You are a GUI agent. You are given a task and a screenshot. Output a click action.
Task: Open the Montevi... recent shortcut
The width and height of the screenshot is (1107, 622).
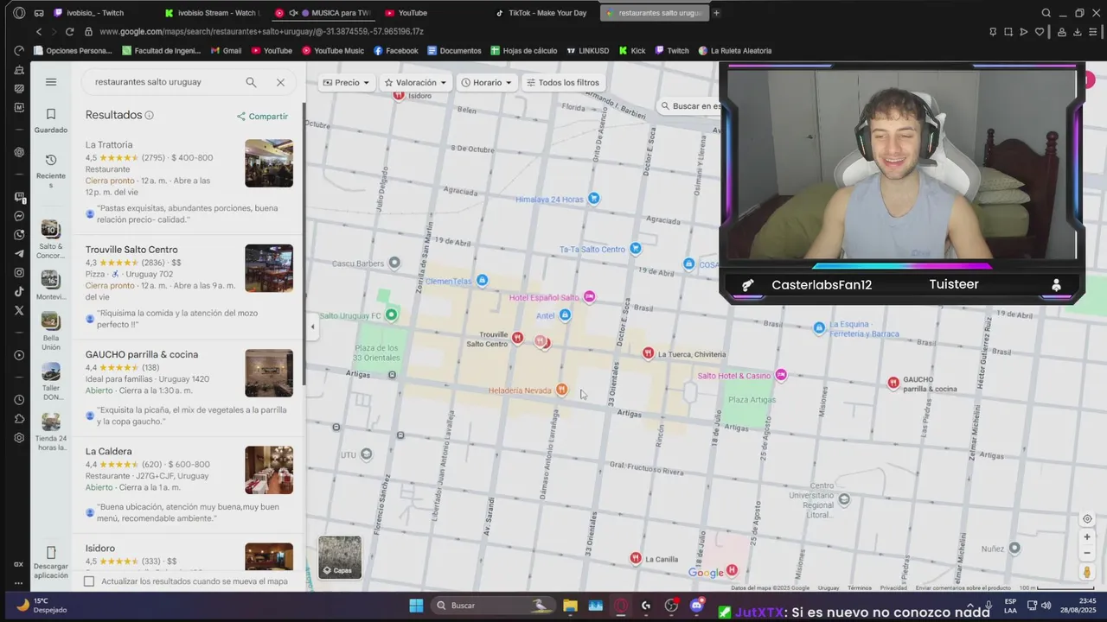tap(51, 289)
